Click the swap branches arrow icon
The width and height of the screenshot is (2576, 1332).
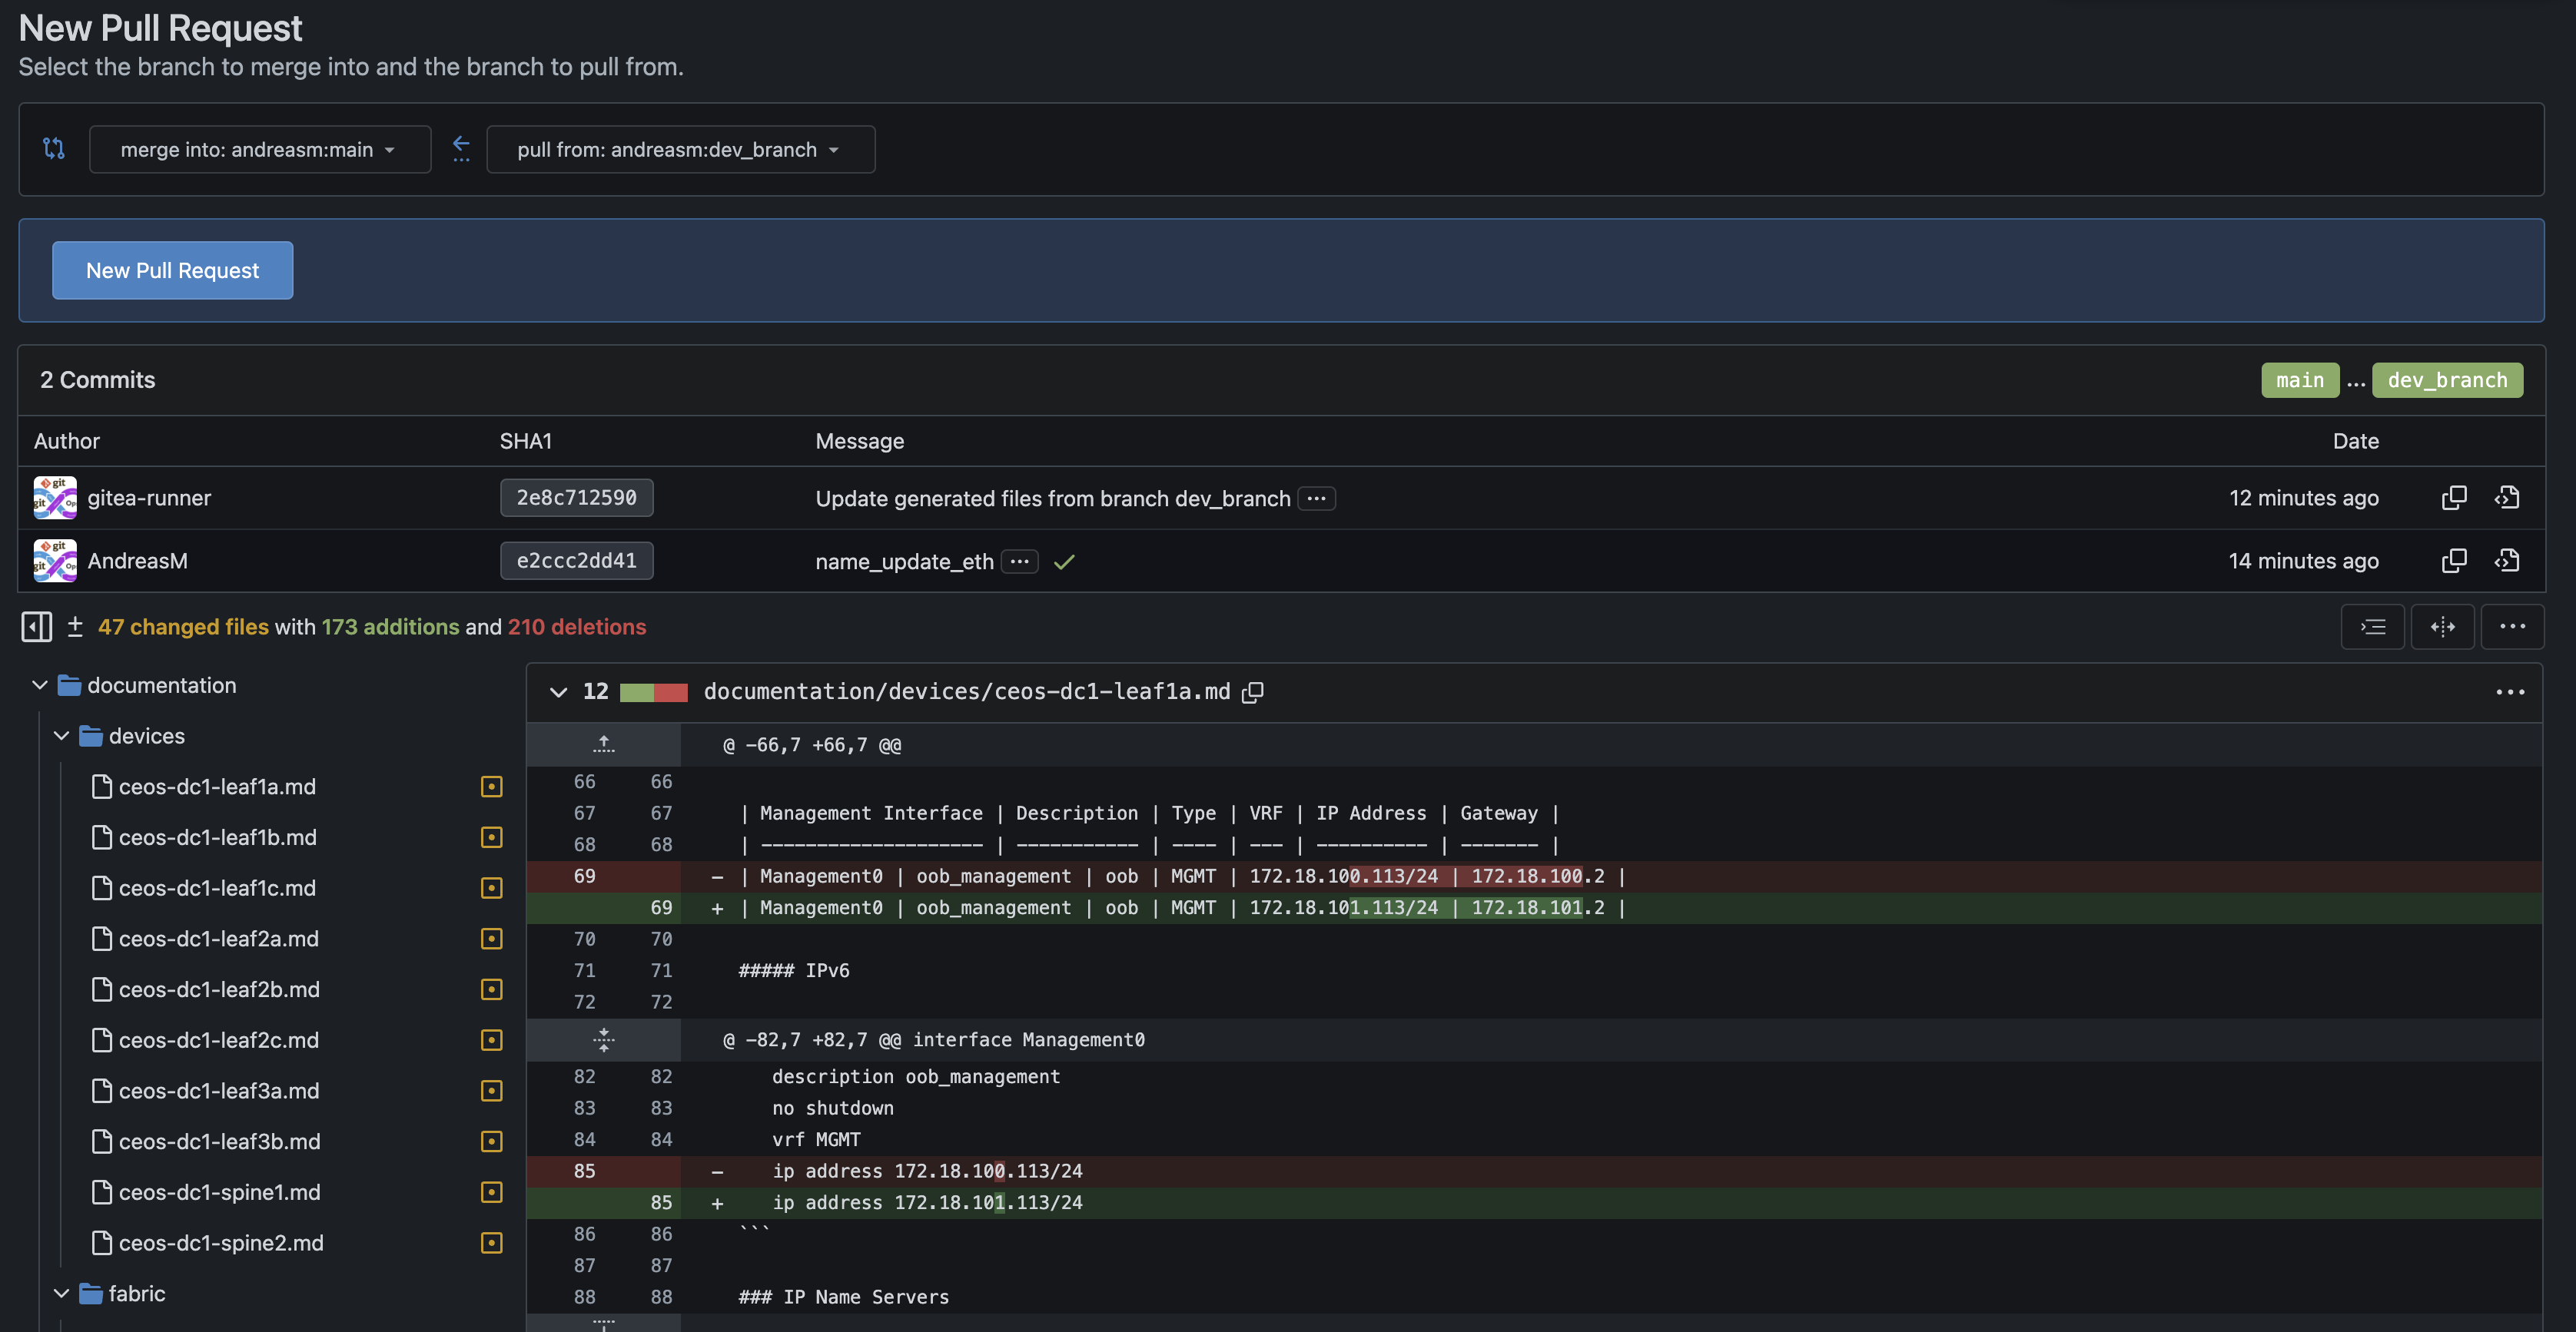(460, 149)
